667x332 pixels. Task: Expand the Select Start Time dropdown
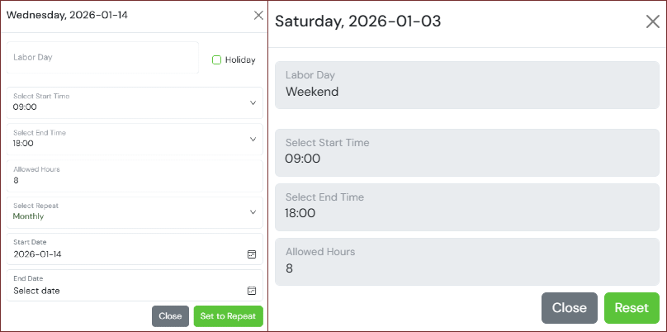pyautogui.click(x=252, y=102)
